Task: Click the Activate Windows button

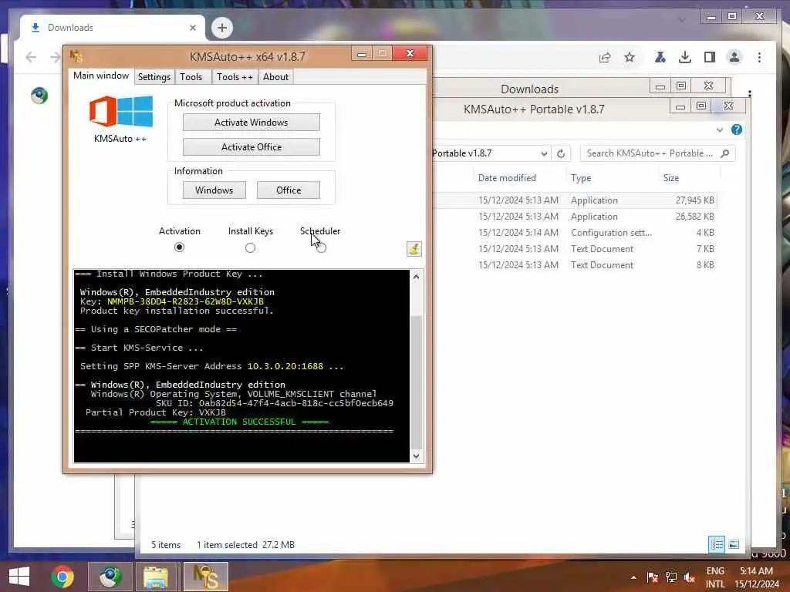Action: pyautogui.click(x=251, y=123)
